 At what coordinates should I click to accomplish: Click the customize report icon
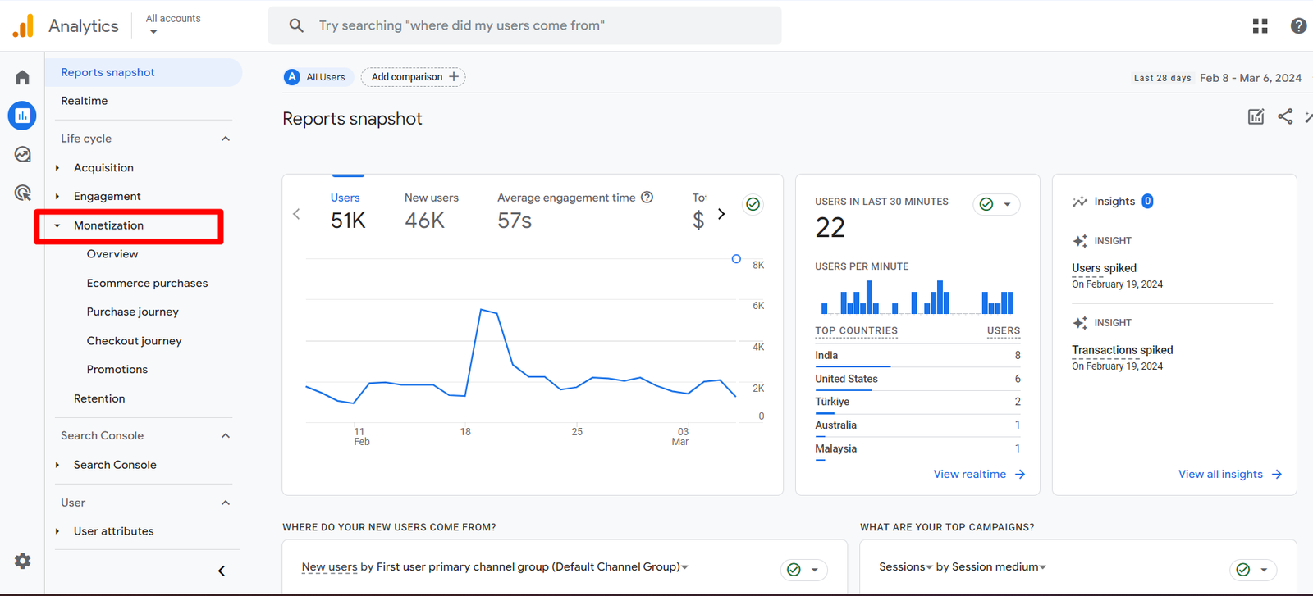tap(1256, 116)
